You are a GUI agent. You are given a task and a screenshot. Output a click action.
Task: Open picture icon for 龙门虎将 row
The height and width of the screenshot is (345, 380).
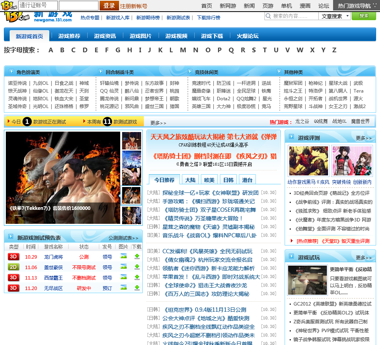tap(124, 256)
